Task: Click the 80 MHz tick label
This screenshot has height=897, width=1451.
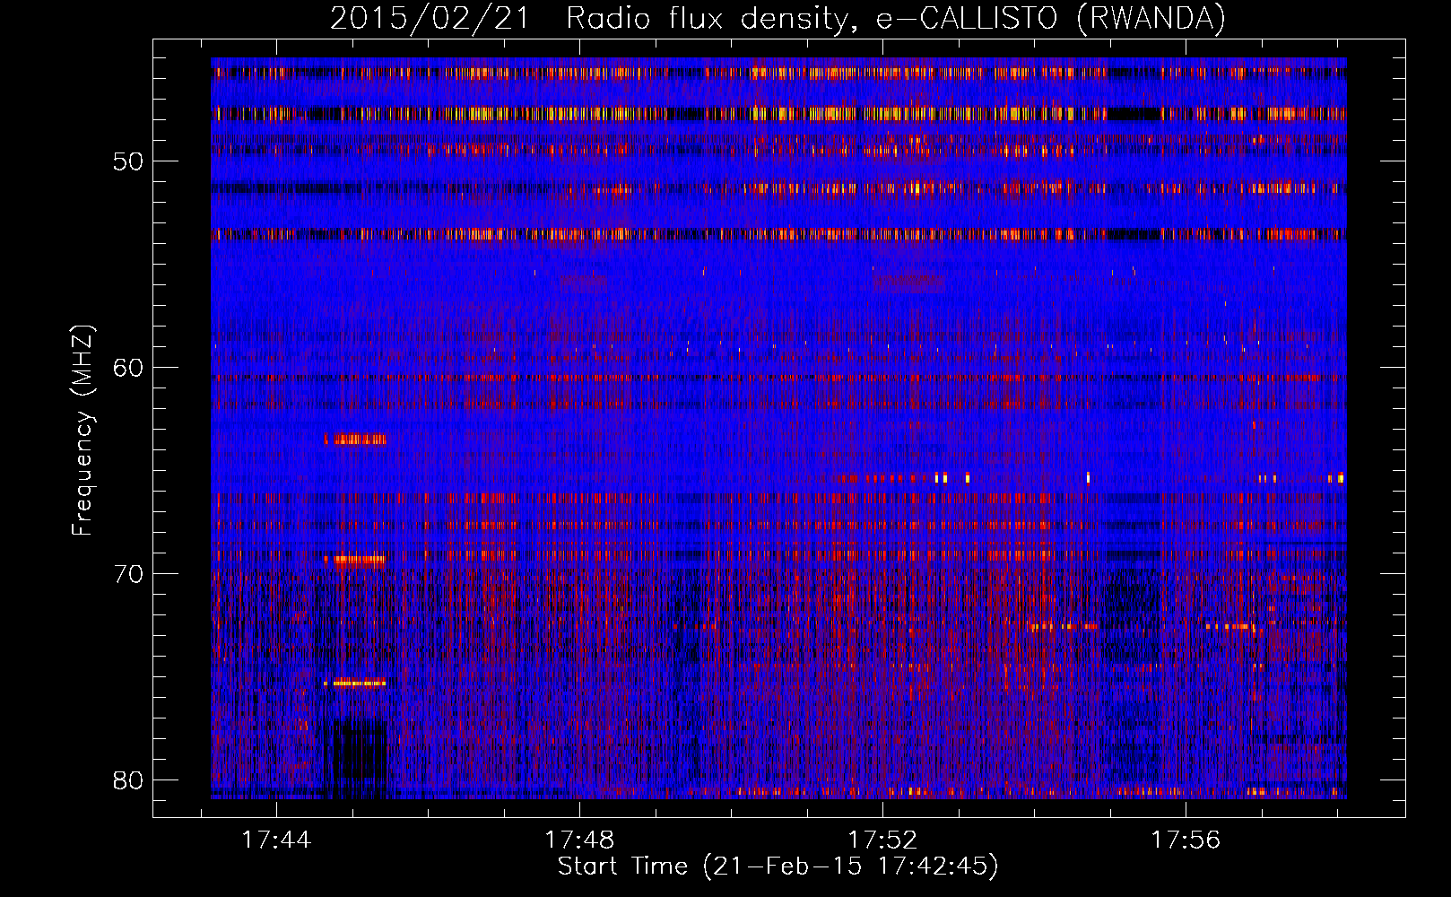Action: coord(128,780)
